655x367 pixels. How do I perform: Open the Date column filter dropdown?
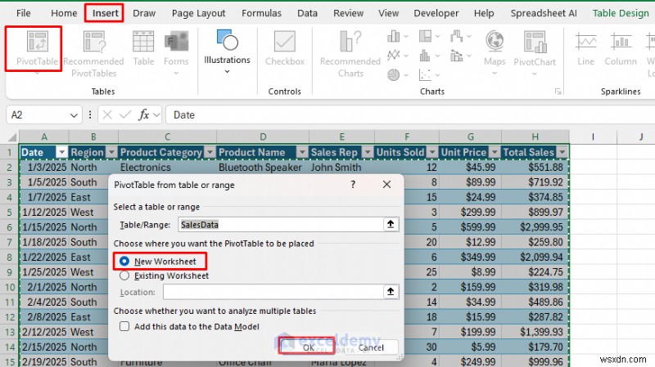pos(62,152)
